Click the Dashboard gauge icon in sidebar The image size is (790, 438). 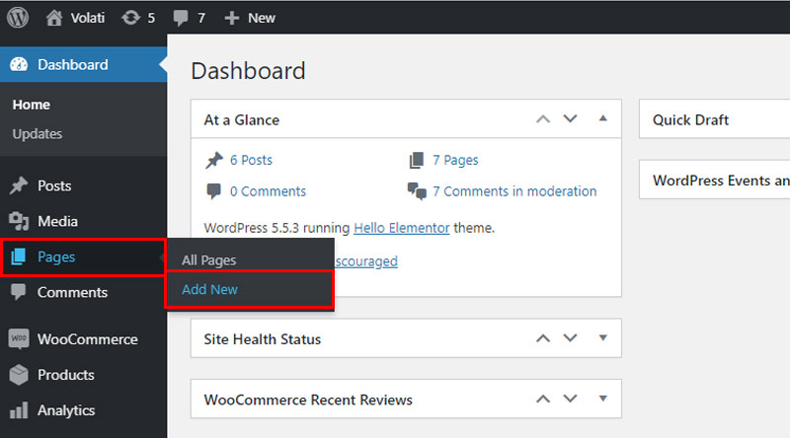19,64
